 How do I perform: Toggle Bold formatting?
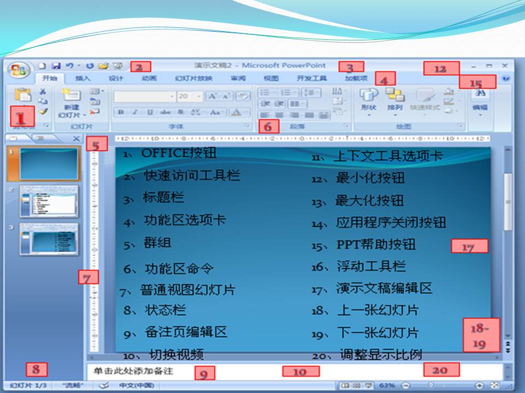(x=121, y=112)
